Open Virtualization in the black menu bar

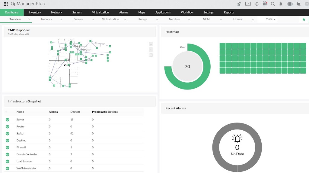click(x=100, y=12)
